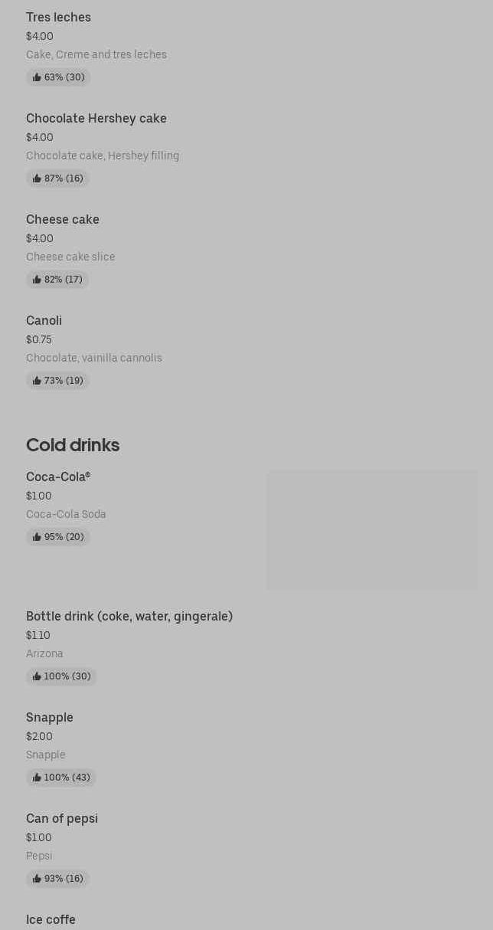Click thumbs-up icon on Tres leches rating

37,77
